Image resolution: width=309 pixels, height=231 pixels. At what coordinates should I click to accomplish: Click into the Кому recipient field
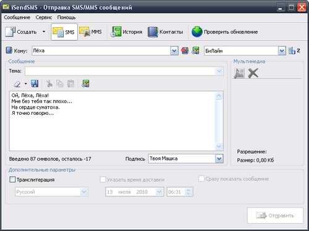coord(101,51)
